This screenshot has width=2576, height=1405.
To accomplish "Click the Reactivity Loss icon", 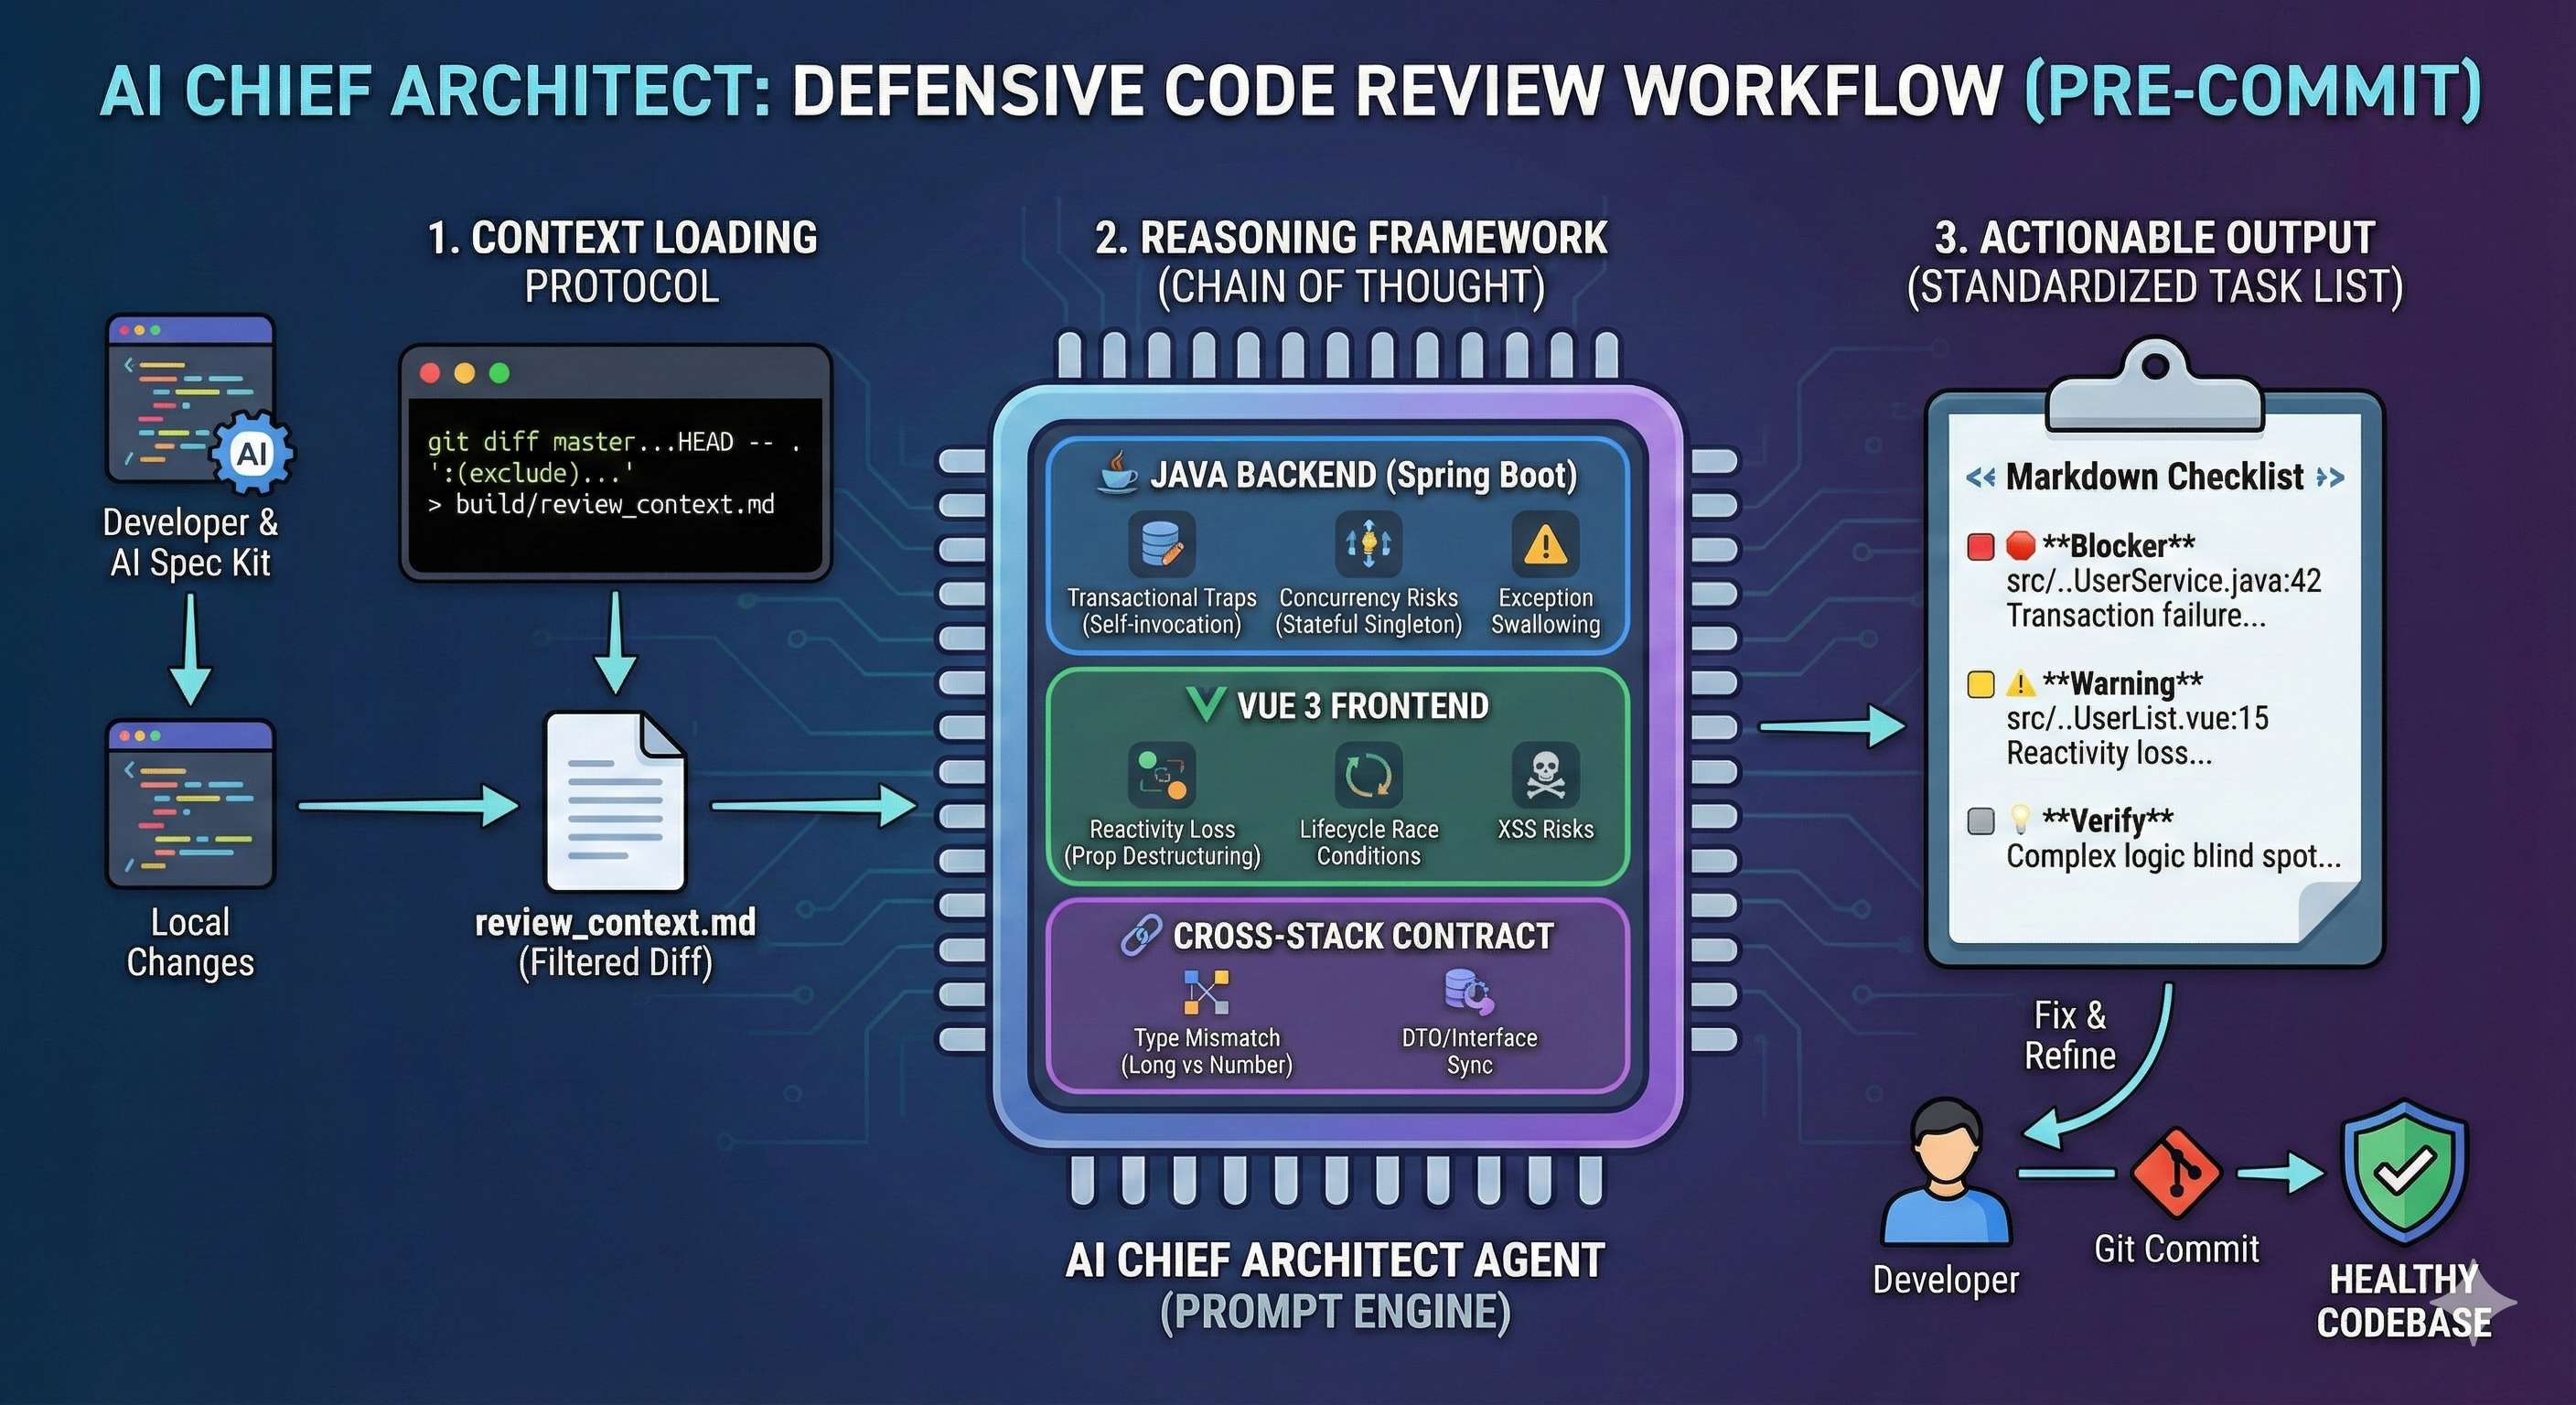I will pos(1161,775).
